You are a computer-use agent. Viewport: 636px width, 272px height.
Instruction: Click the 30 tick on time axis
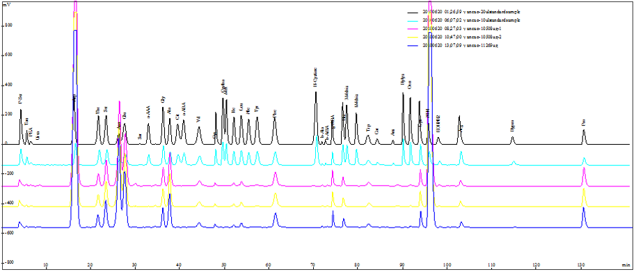point(134,266)
